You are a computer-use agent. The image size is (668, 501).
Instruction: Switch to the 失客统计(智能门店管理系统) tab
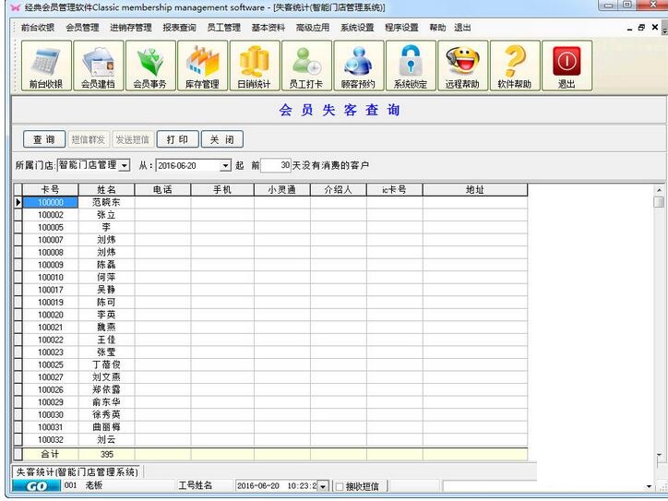click(x=78, y=472)
